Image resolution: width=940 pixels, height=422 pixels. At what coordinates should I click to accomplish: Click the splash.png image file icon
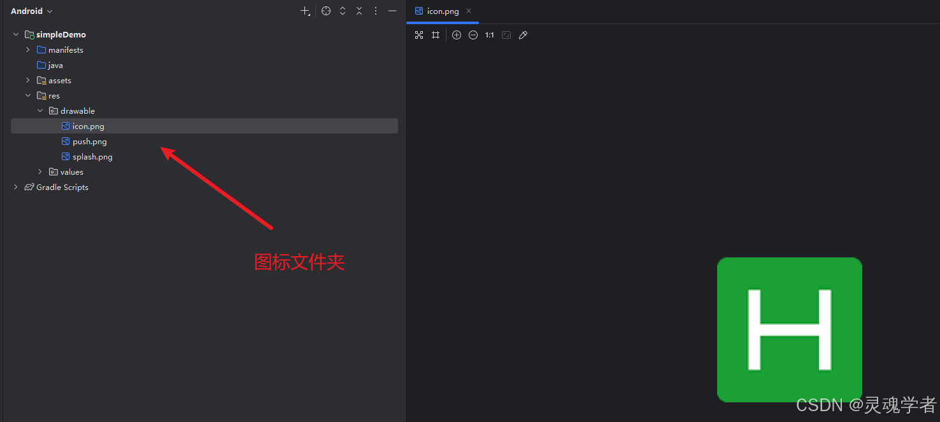coord(66,156)
